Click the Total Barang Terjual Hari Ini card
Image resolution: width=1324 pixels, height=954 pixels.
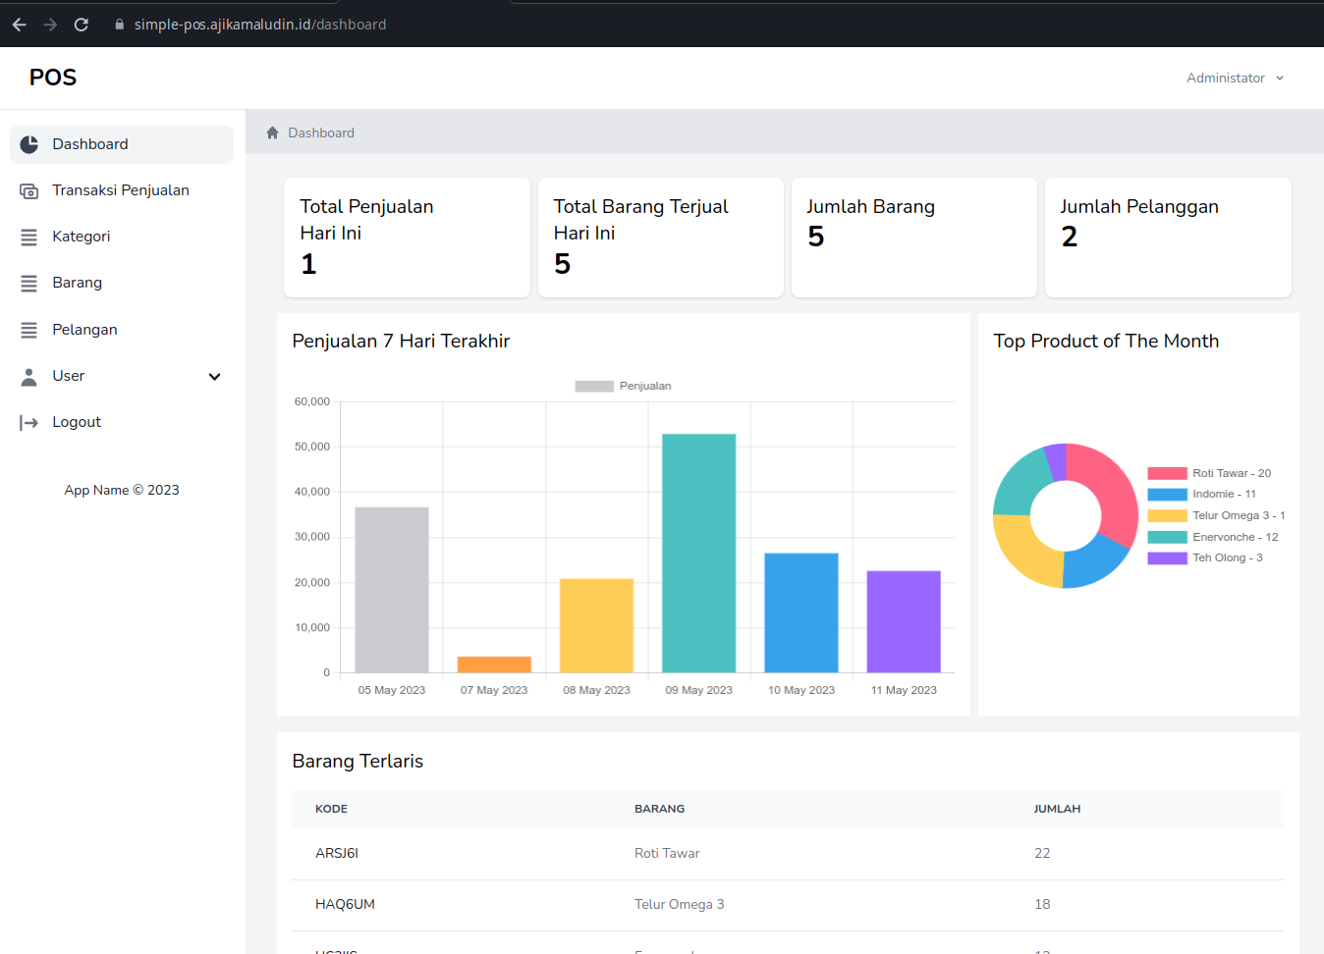click(661, 238)
